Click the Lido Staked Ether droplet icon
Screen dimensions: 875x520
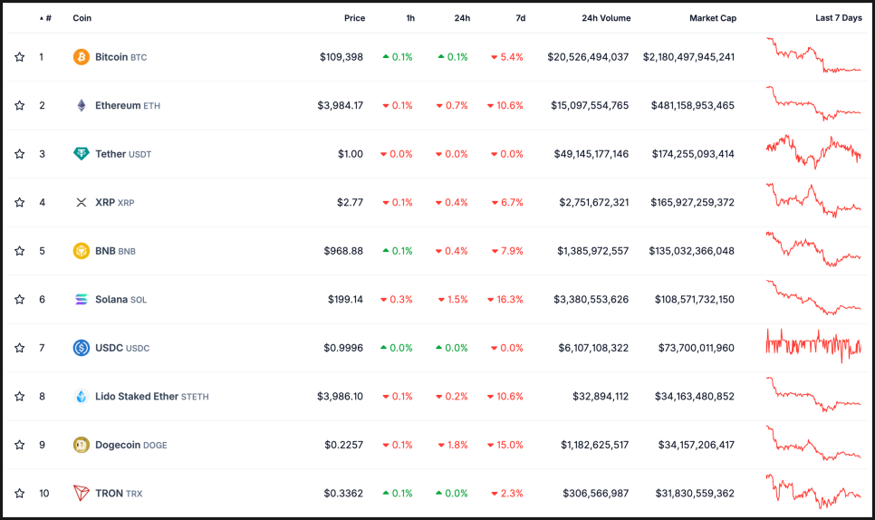81,397
